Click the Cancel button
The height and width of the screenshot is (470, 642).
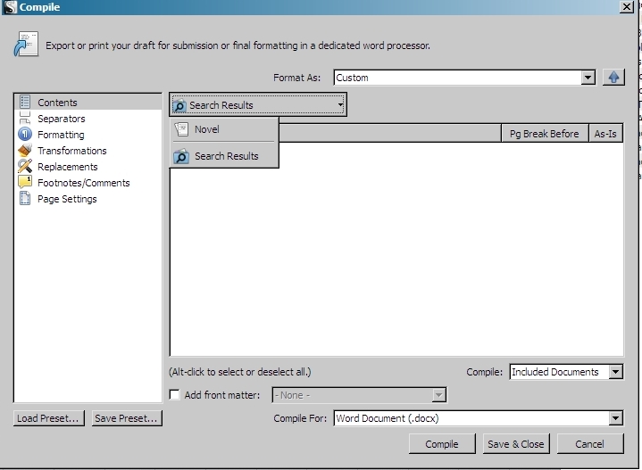pyautogui.click(x=589, y=444)
